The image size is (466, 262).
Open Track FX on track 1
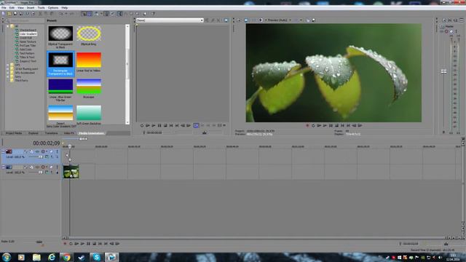pos(37,151)
